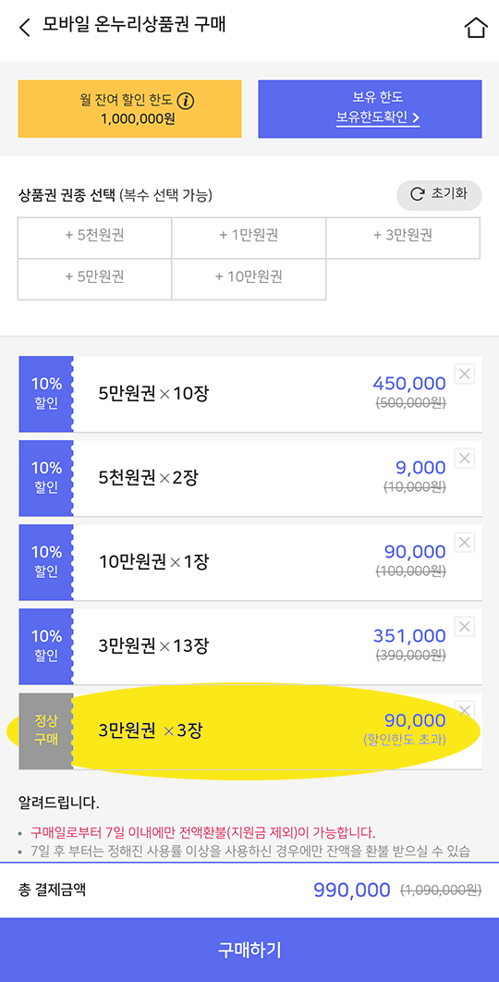Add a 5만원권 voucher

pyautogui.click(x=94, y=278)
